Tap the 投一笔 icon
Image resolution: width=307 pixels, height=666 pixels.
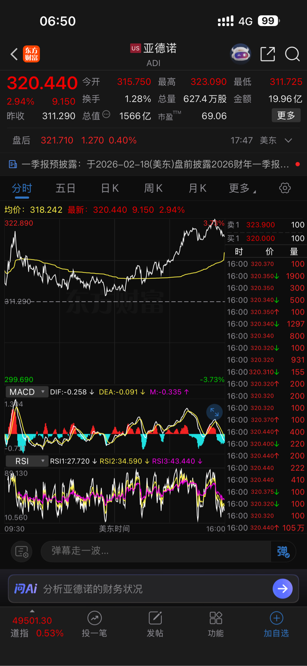tap(94, 618)
